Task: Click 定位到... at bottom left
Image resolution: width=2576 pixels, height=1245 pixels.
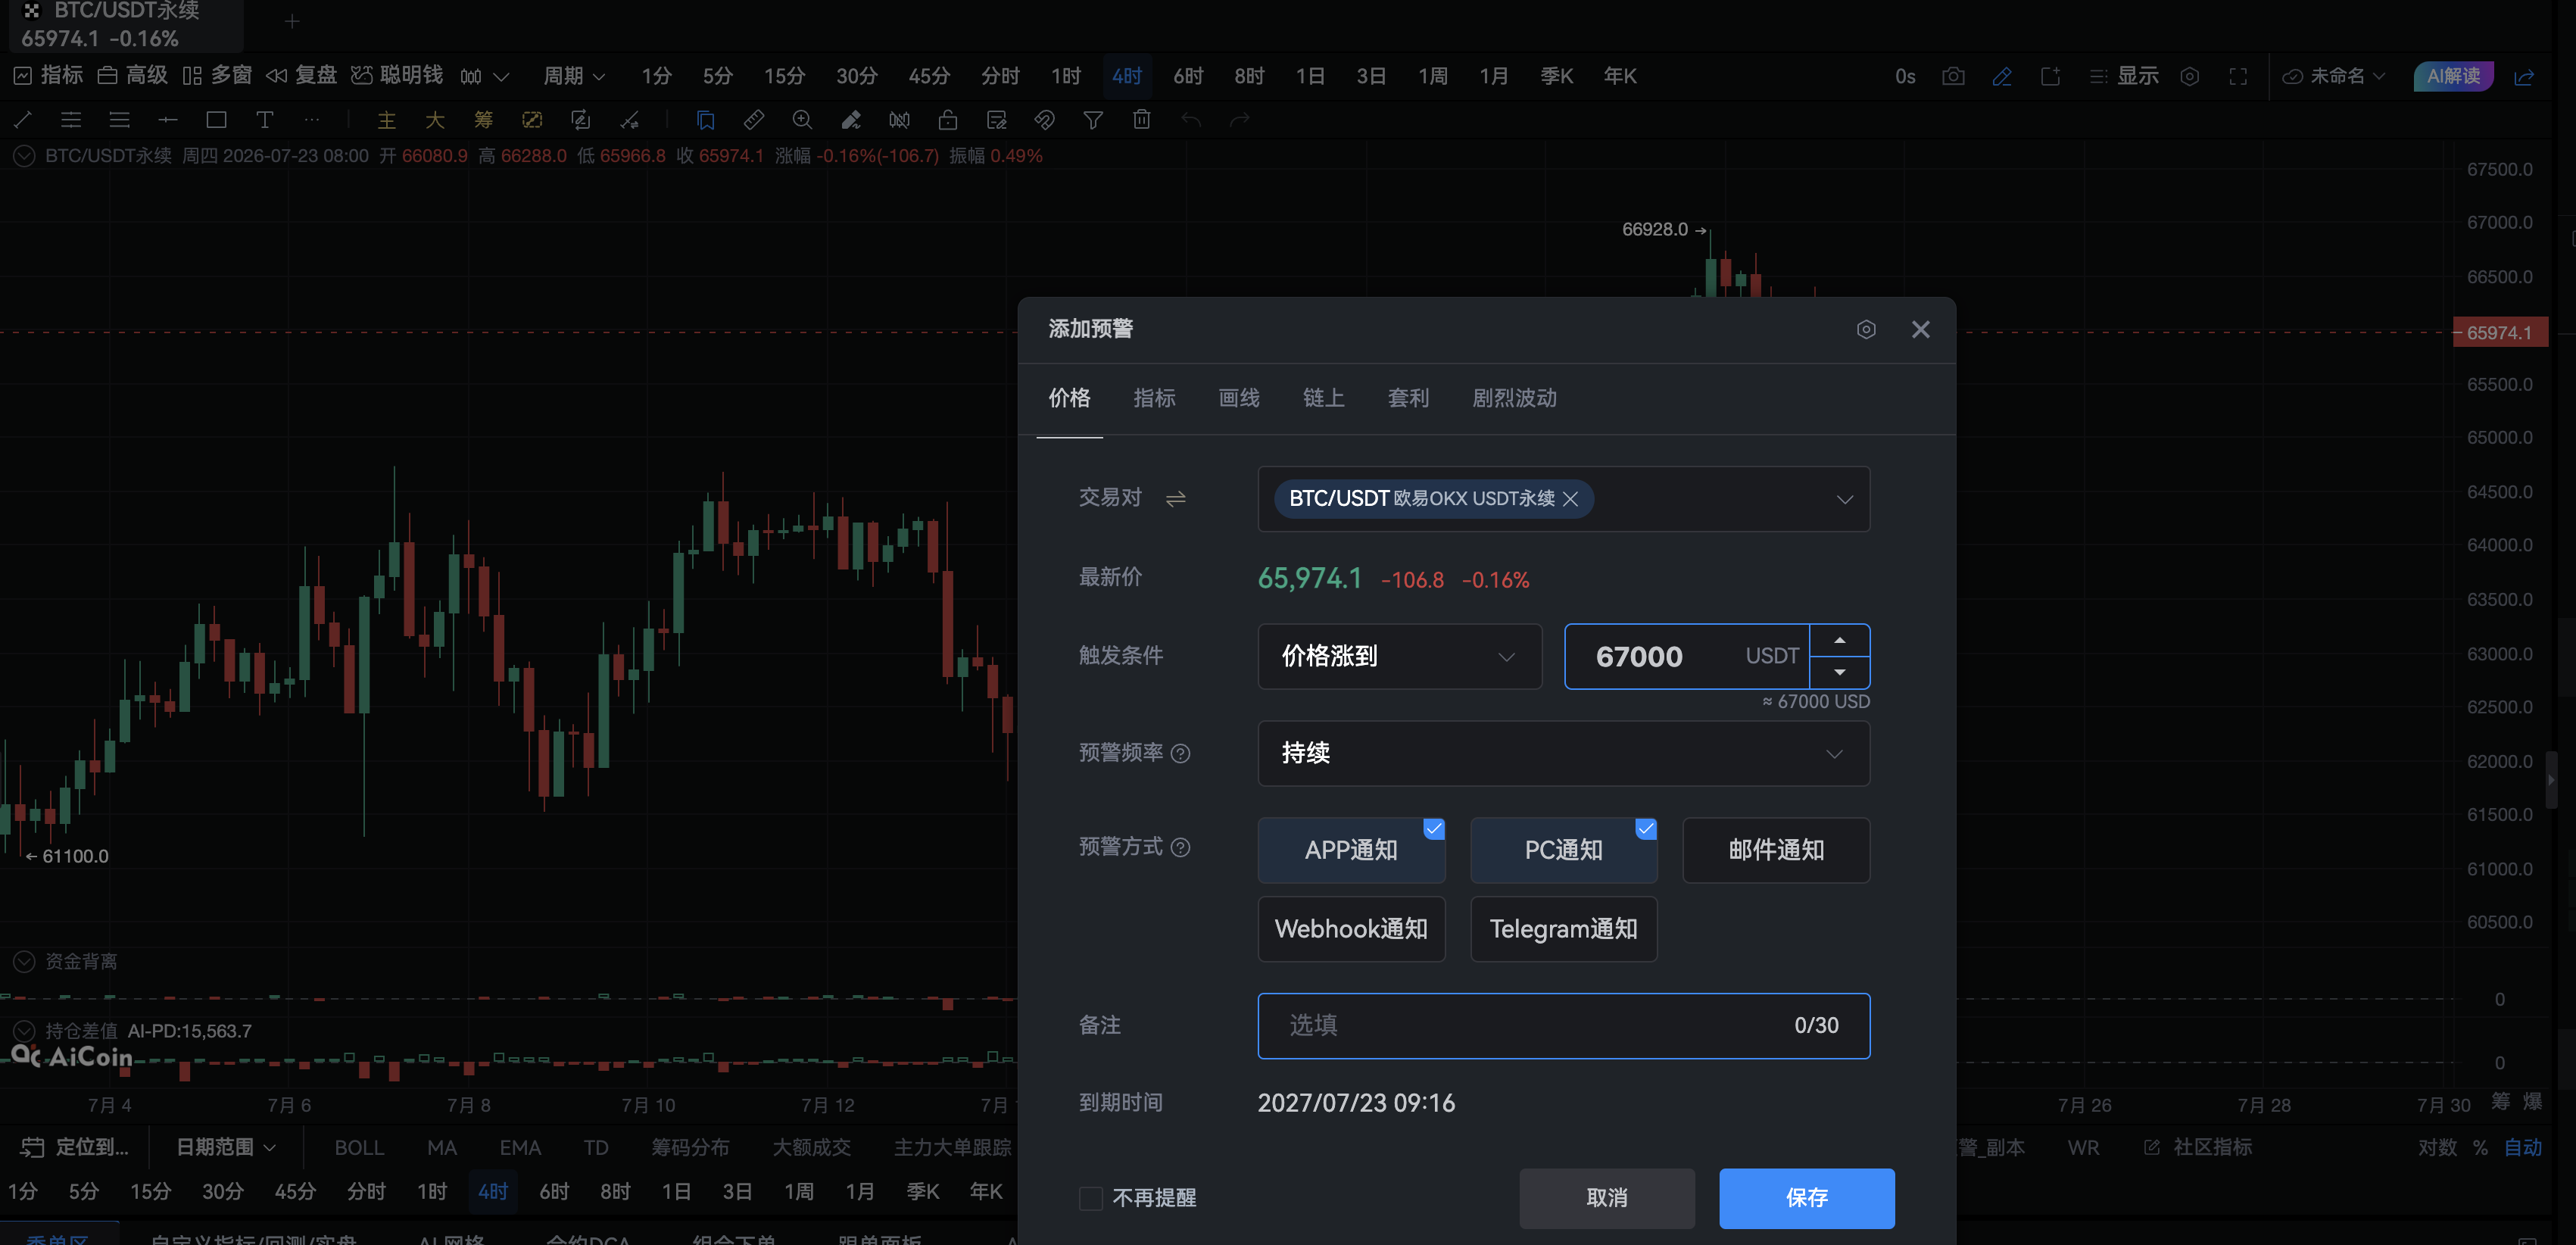Action: 75,1147
